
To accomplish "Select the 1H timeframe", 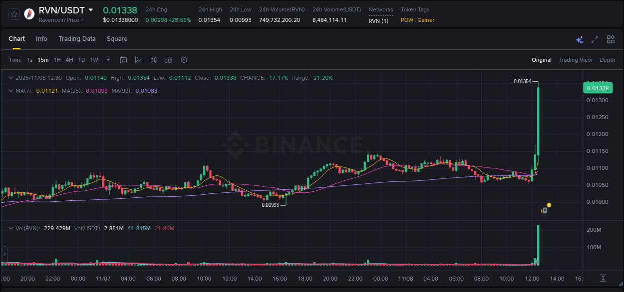I will tap(56, 60).
